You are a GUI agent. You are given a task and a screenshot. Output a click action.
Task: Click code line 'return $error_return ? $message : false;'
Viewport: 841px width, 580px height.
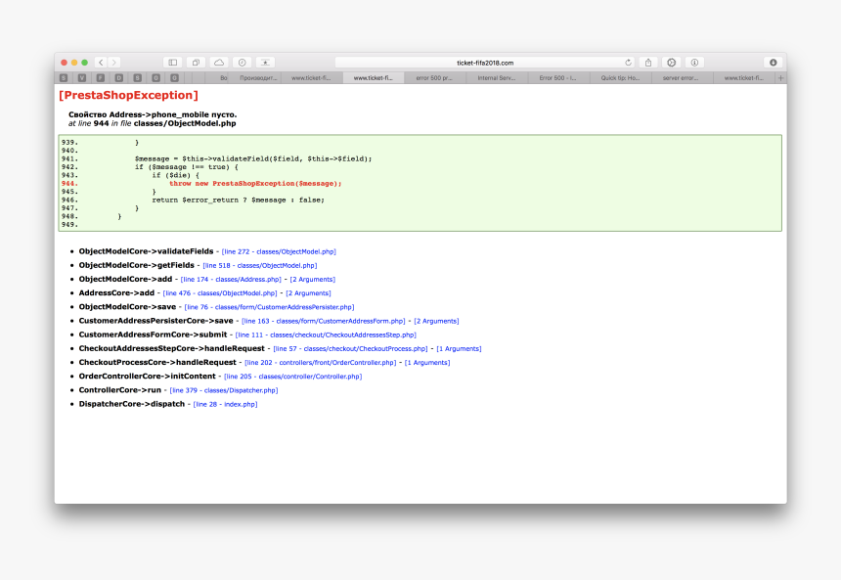point(239,201)
